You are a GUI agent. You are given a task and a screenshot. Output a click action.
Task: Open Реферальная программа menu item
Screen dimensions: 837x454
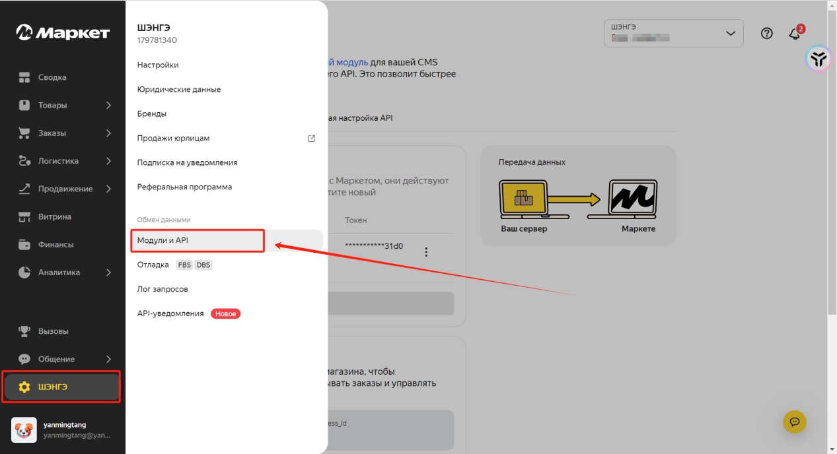tap(184, 187)
